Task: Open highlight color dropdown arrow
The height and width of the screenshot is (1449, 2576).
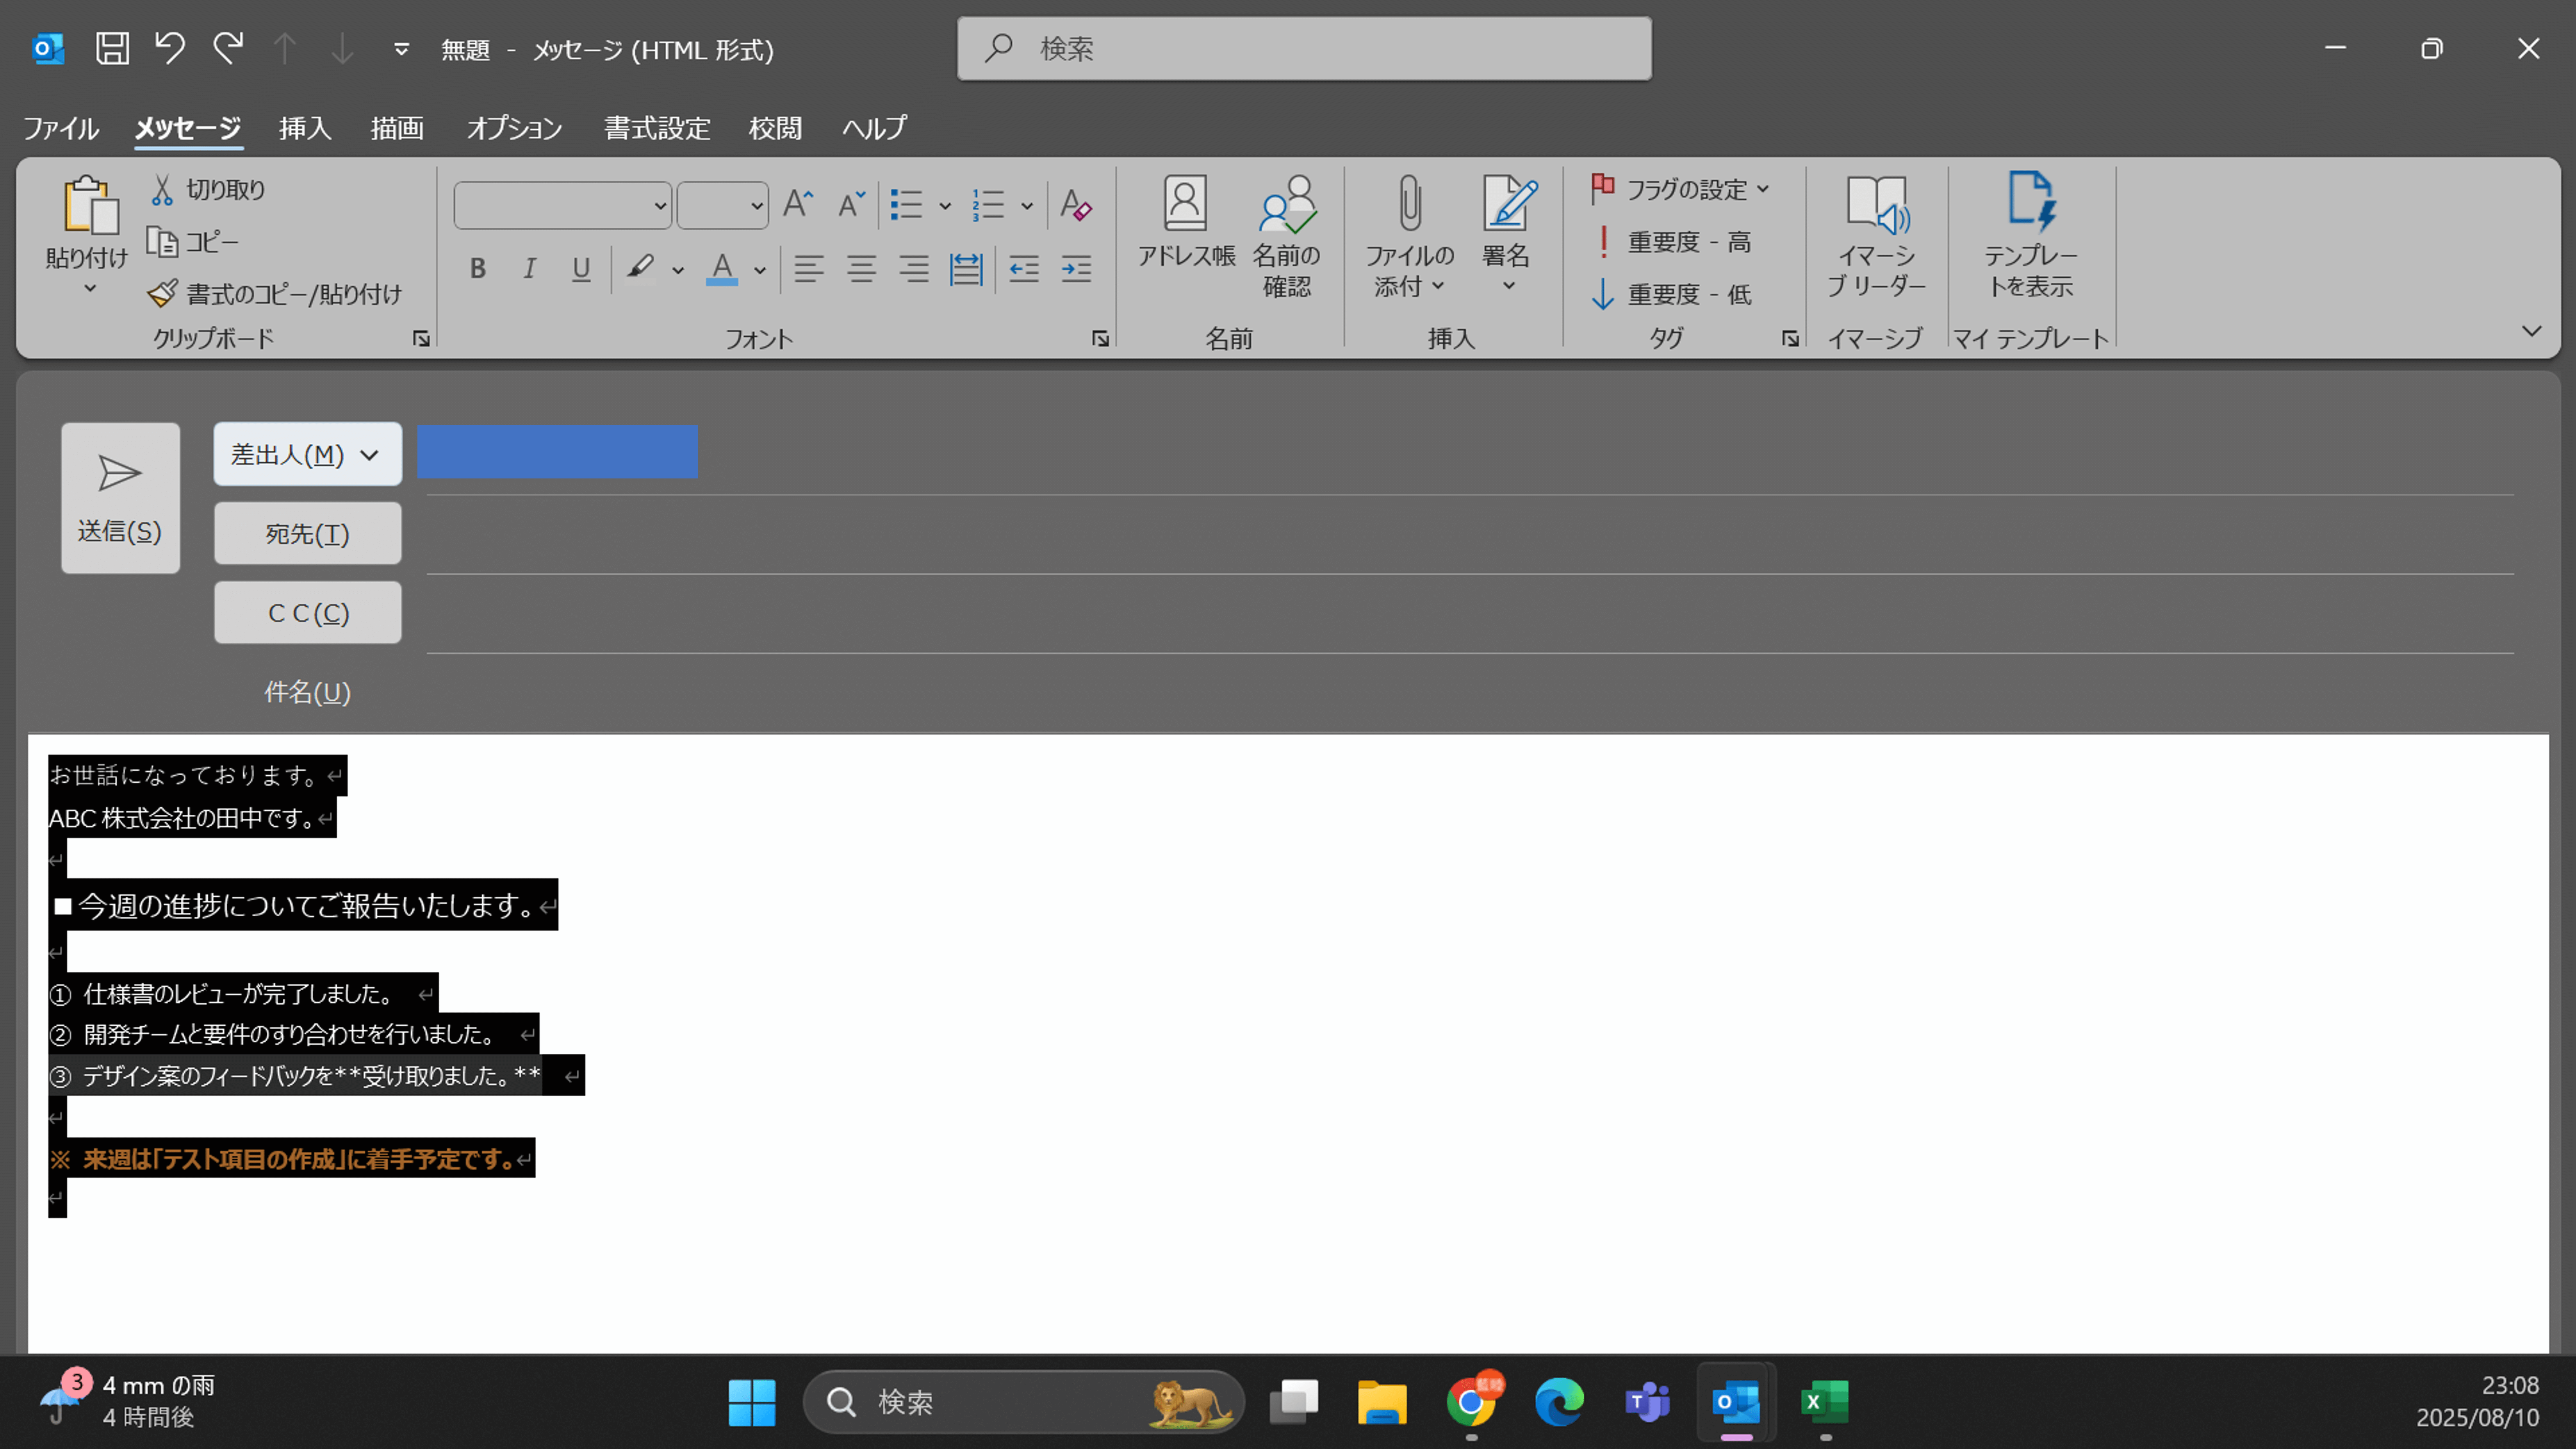Action: [678, 270]
